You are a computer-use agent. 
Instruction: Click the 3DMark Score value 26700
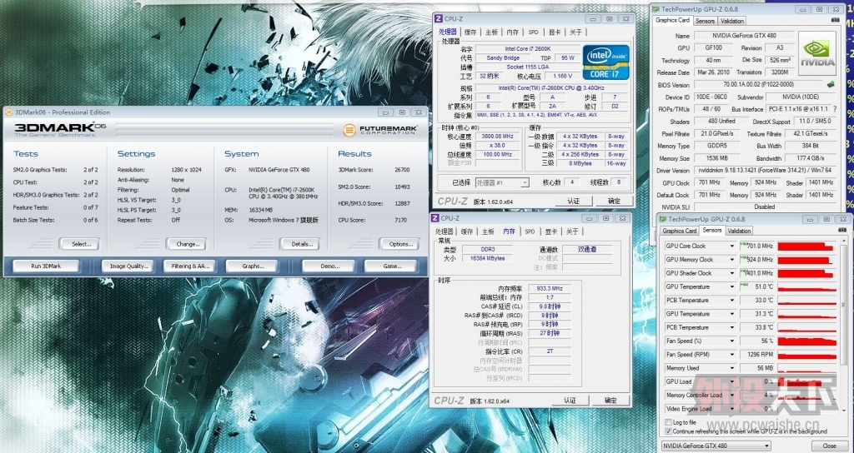click(x=402, y=170)
